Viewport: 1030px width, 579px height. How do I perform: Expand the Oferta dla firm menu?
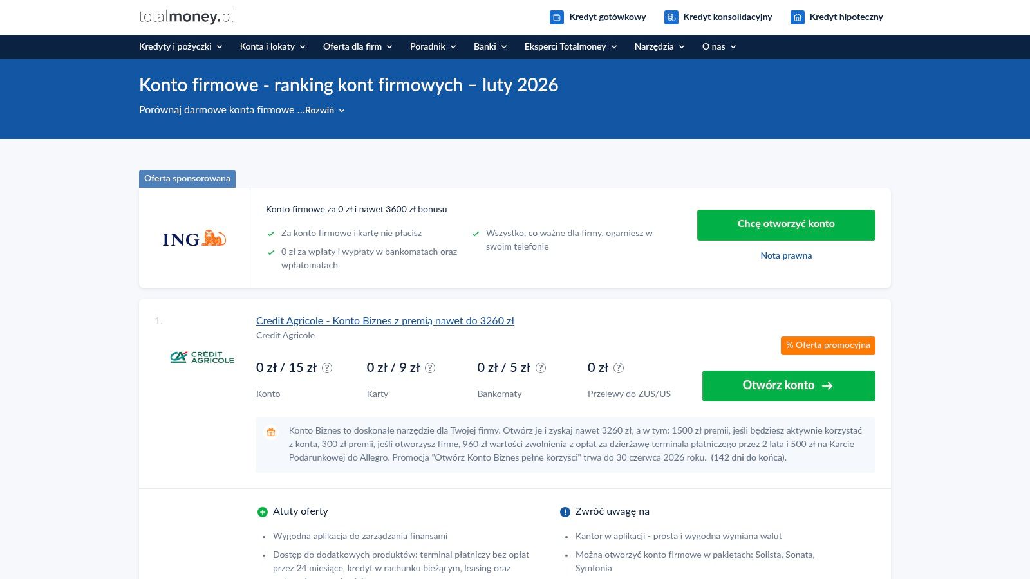click(358, 46)
